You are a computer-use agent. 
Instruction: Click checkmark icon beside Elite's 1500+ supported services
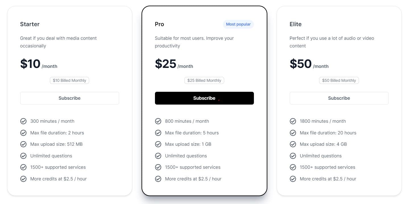pyautogui.click(x=293, y=167)
